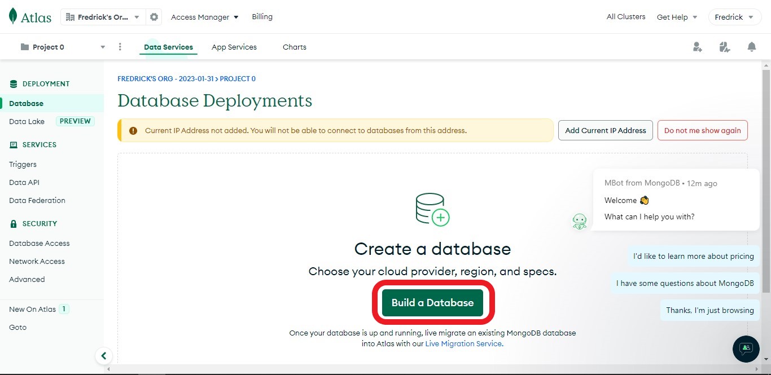This screenshot has height=375, width=771.
Task: Click the Services section icon
Action: [14, 145]
